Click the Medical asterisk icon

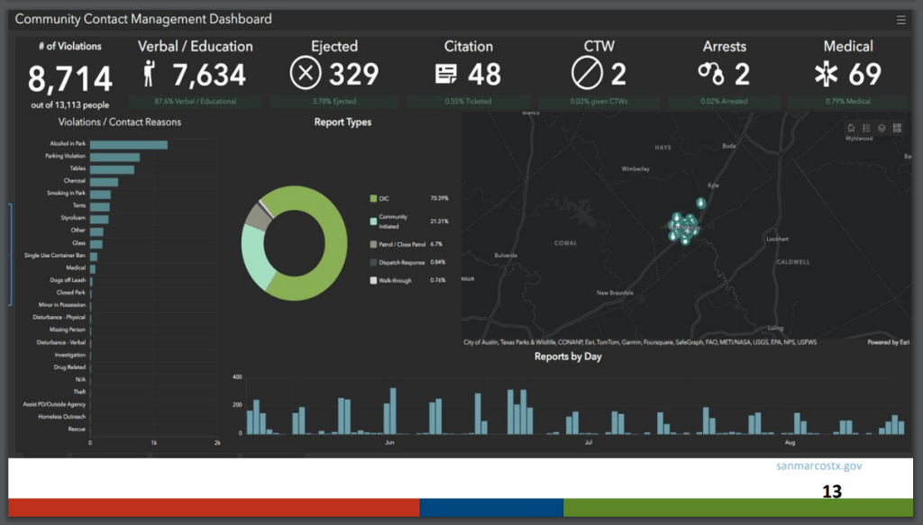tap(826, 74)
